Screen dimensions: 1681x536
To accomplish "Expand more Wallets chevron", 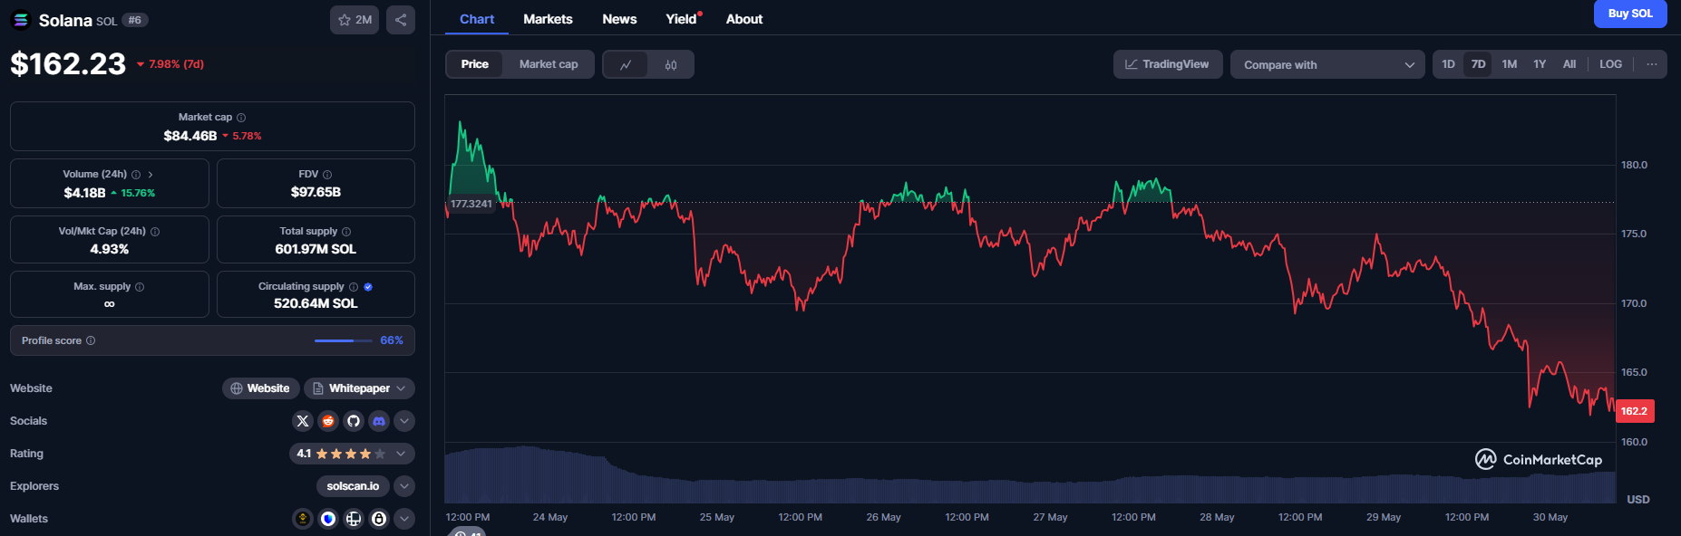I will tap(404, 519).
